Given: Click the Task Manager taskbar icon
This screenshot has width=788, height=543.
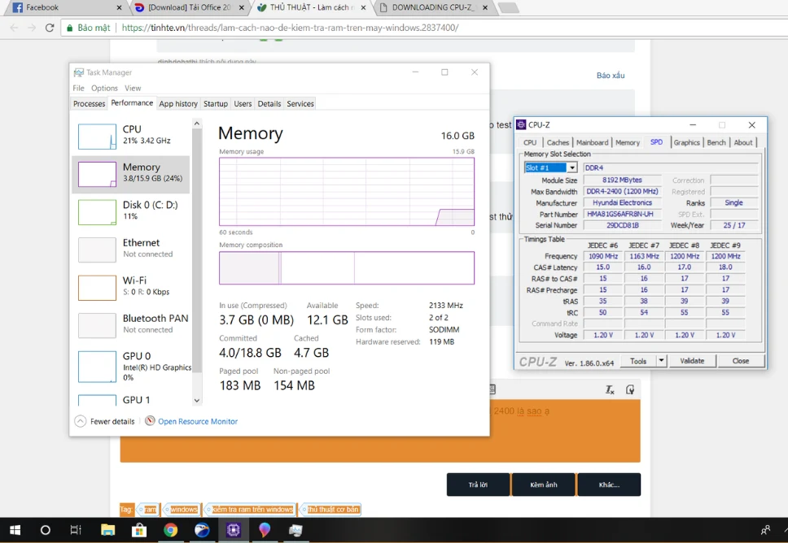Looking at the screenshot, I should [295, 530].
